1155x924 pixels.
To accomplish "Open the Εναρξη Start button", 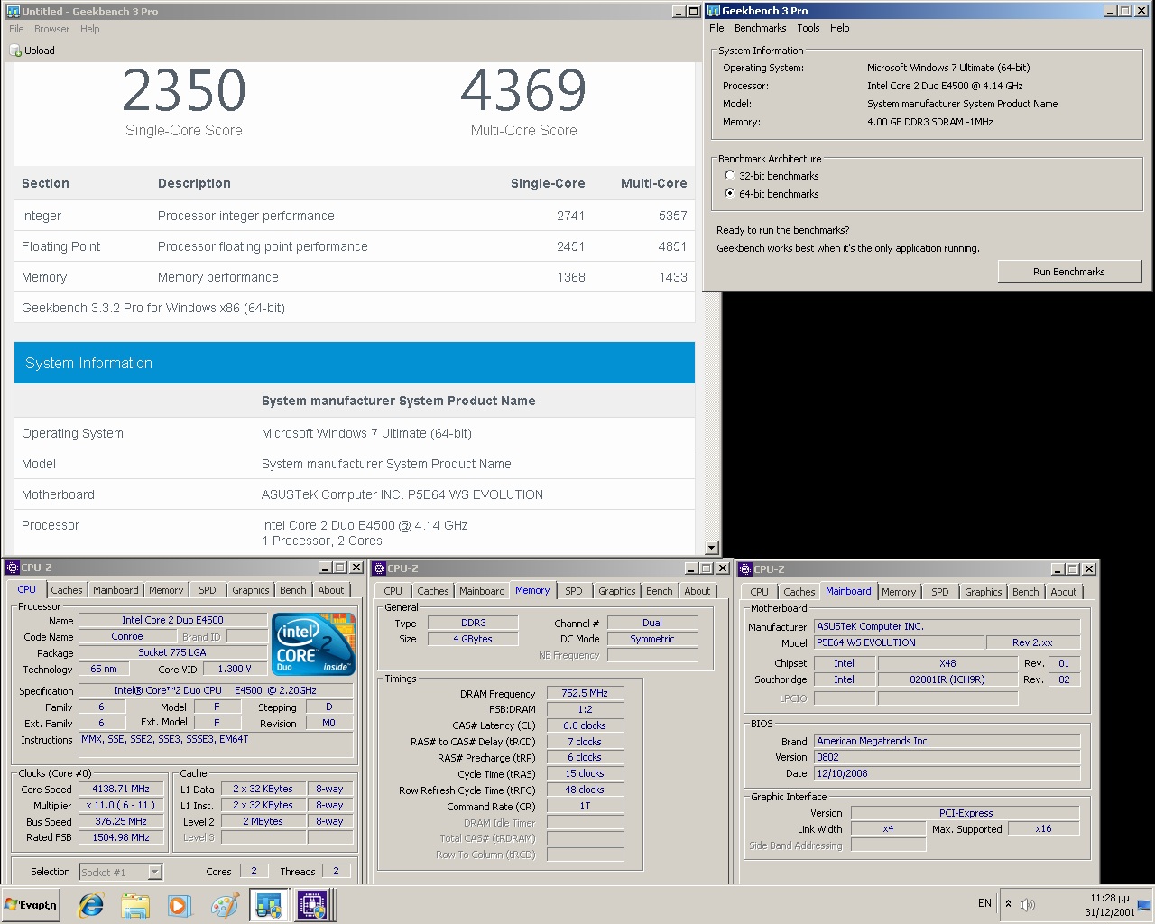I will coord(32,905).
